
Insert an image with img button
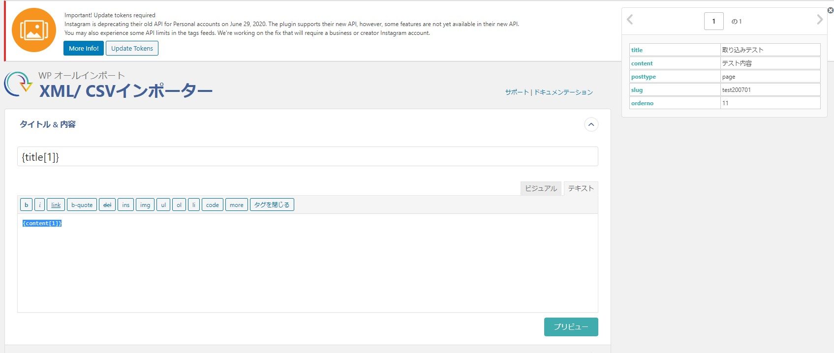click(145, 205)
